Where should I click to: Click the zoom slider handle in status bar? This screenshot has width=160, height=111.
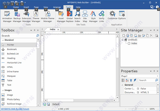[x=136, y=109]
